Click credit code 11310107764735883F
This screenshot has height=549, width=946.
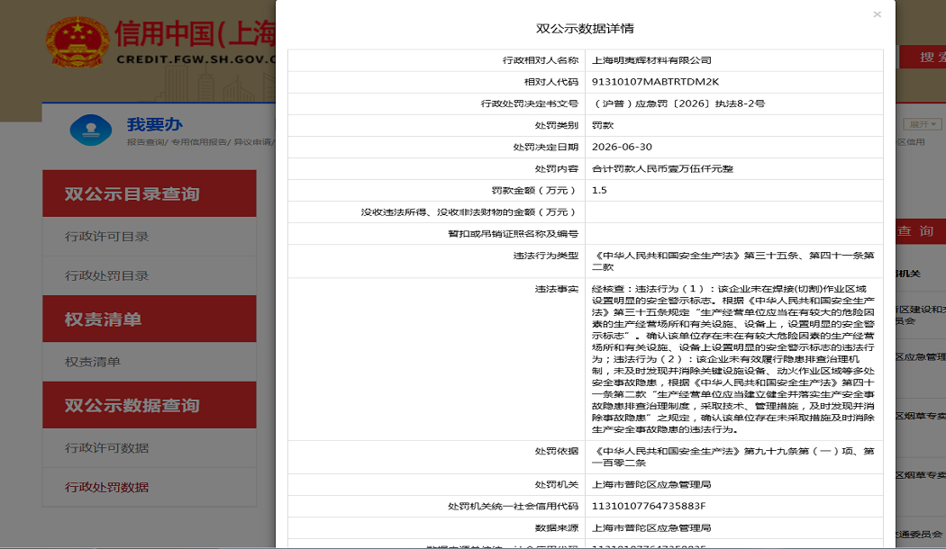(649, 506)
